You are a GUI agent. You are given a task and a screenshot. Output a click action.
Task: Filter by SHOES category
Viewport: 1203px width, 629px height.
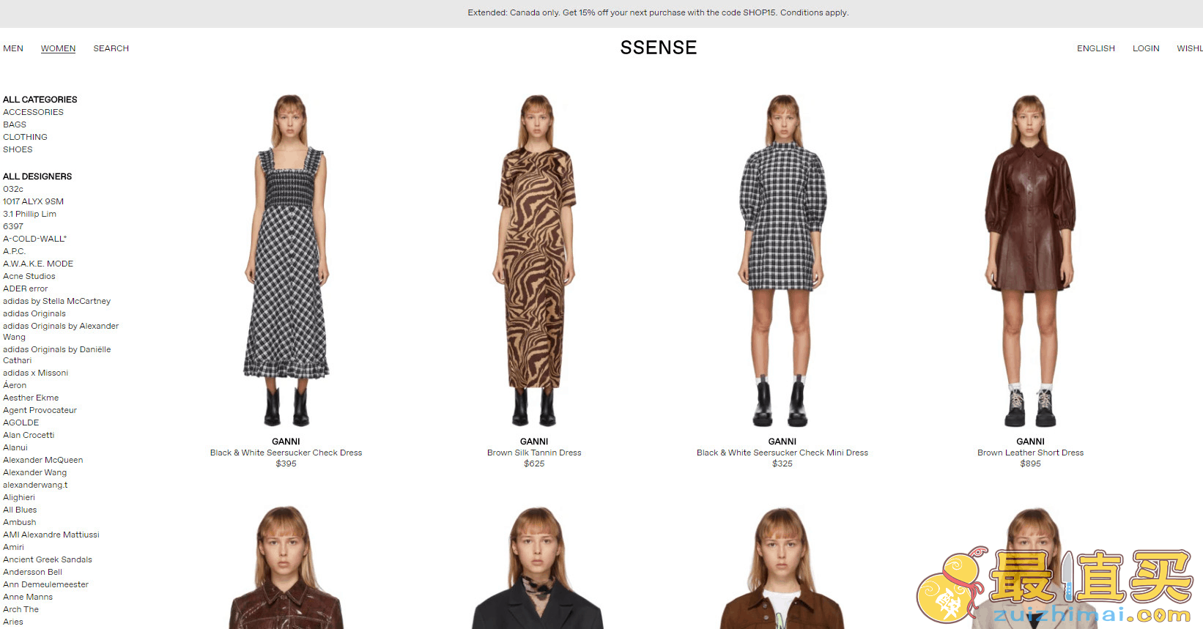coord(18,149)
